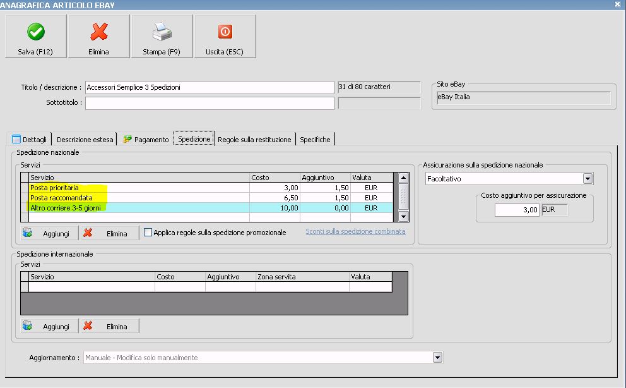
Task: Click Aggiungi icon under national shipping services
Action: click(x=27, y=233)
